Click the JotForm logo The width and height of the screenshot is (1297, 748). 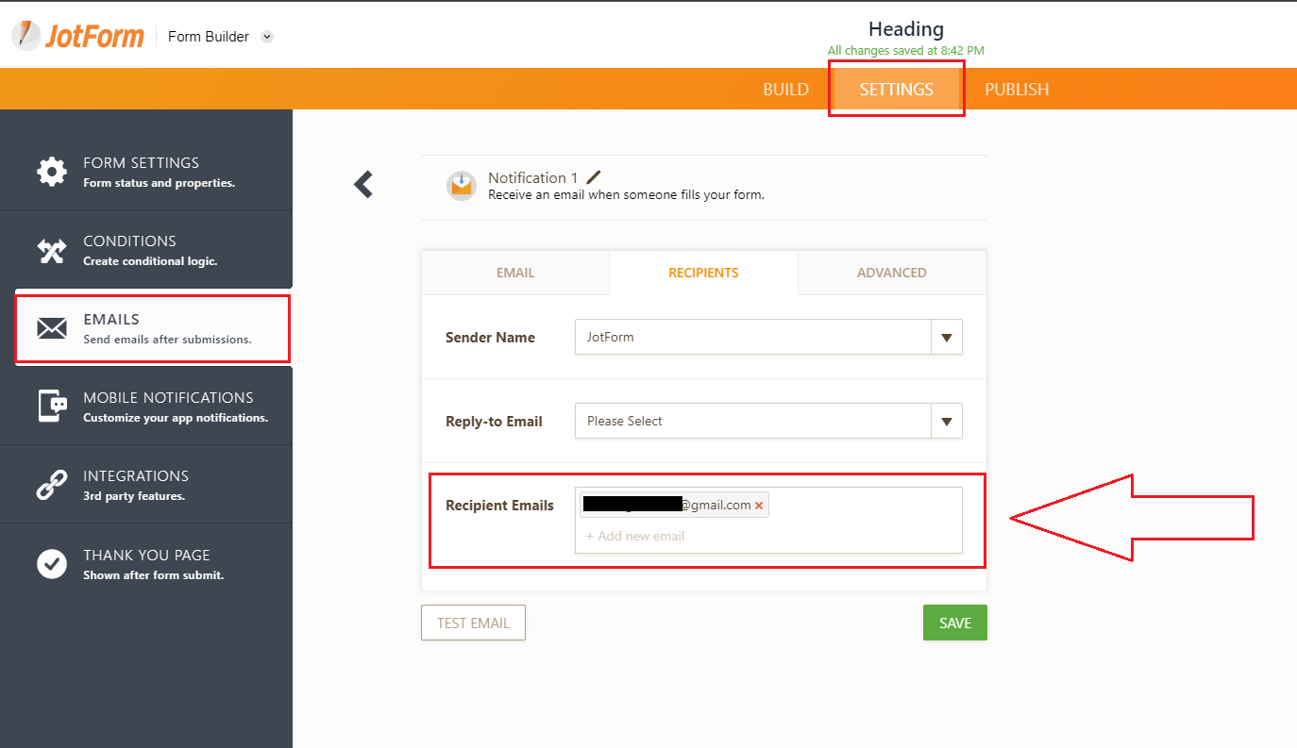[x=78, y=35]
